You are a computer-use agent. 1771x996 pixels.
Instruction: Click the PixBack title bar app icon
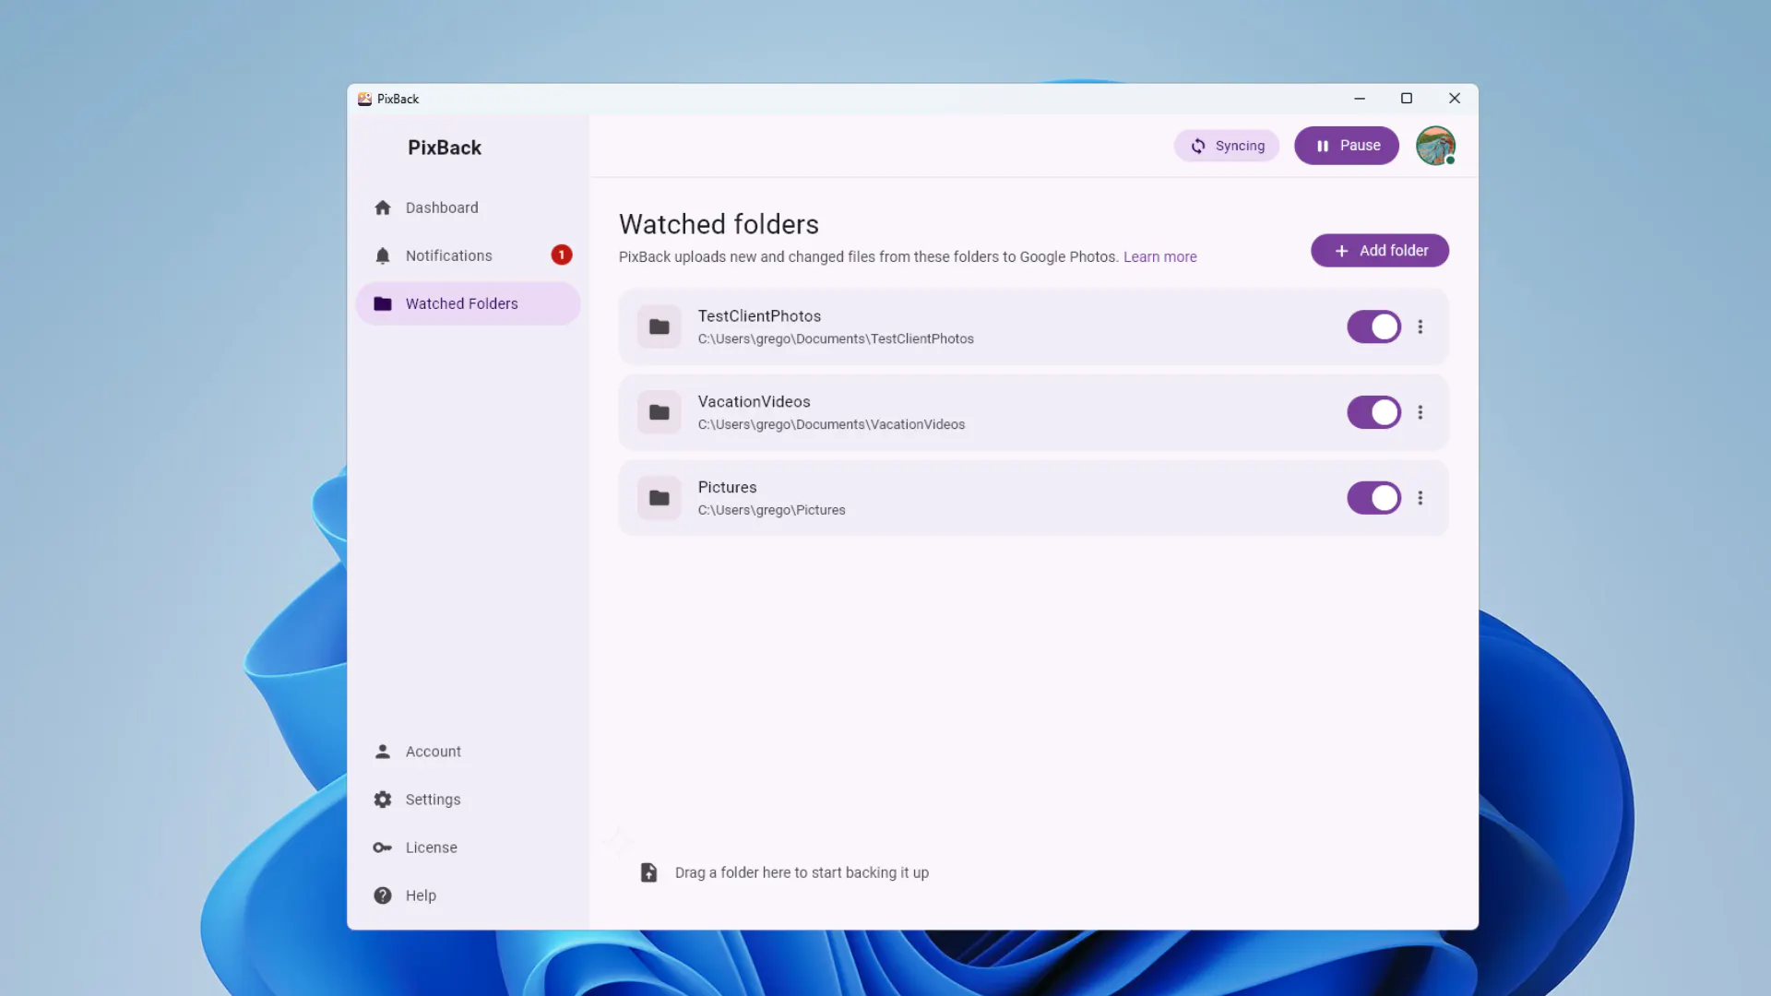click(x=364, y=99)
